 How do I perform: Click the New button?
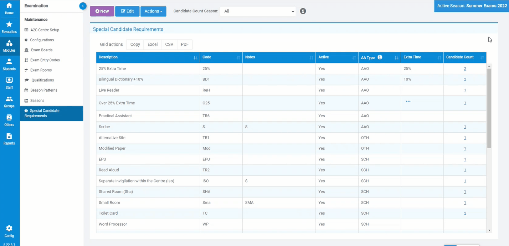[x=102, y=11]
